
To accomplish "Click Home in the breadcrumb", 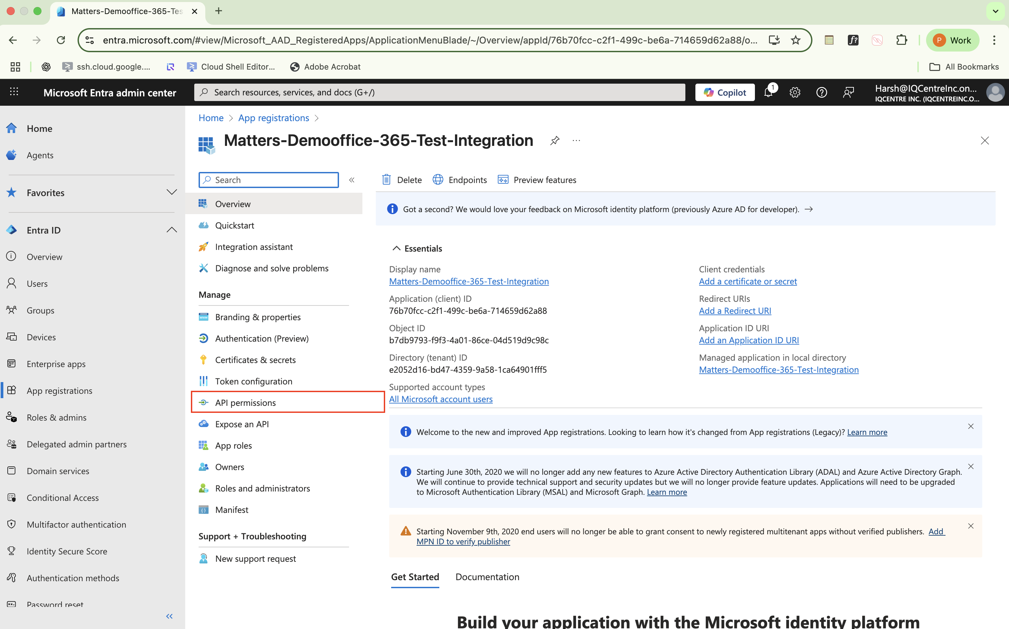I will click(x=211, y=118).
